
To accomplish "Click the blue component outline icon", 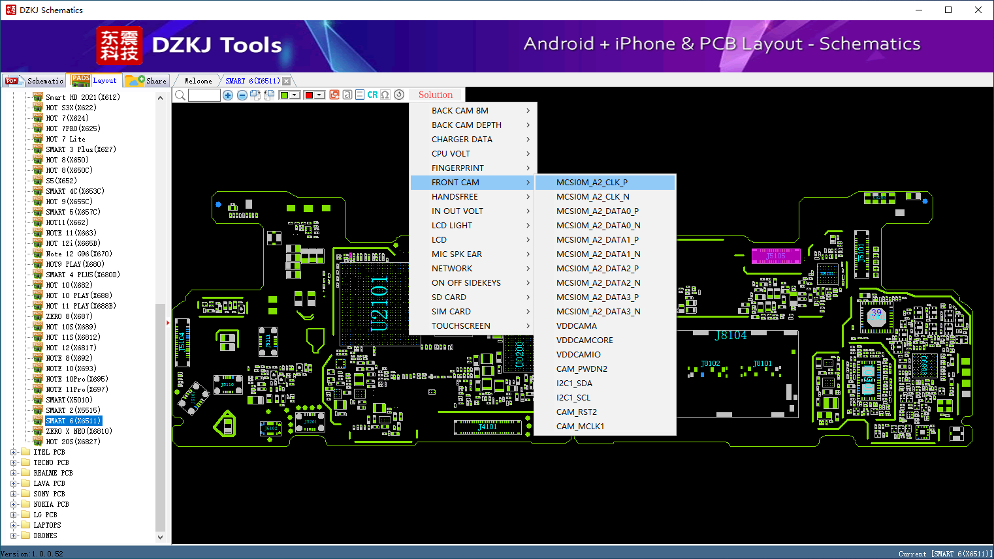I will click(360, 95).
